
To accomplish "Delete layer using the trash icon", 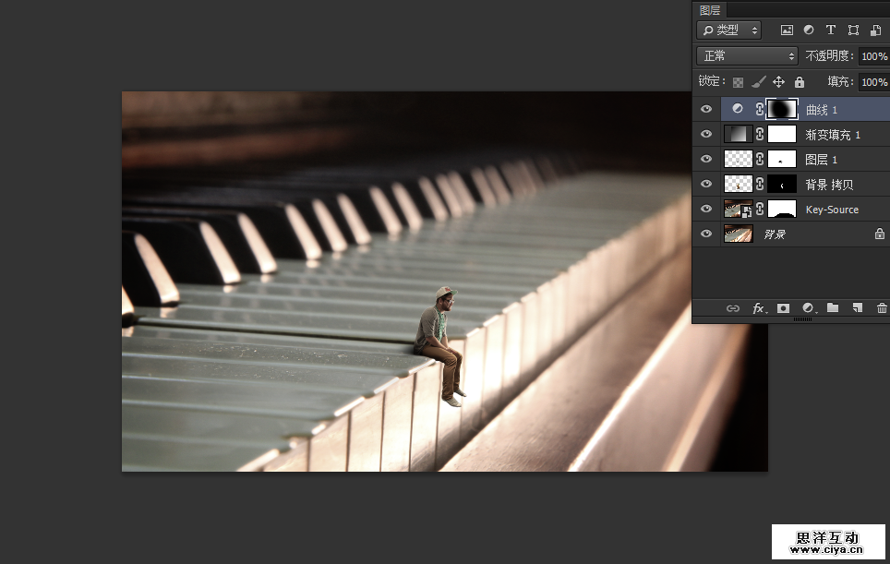I will [882, 308].
